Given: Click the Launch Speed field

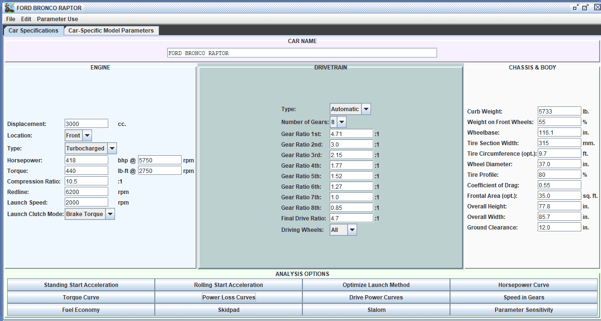Looking at the screenshot, I should coord(86,202).
